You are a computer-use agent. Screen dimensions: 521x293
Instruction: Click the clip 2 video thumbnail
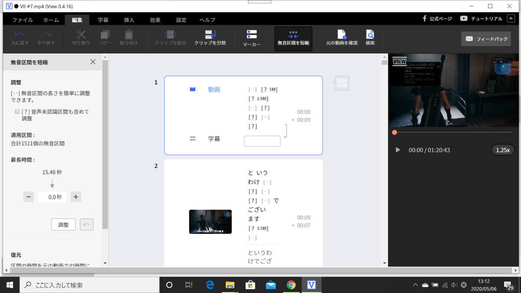click(x=210, y=221)
